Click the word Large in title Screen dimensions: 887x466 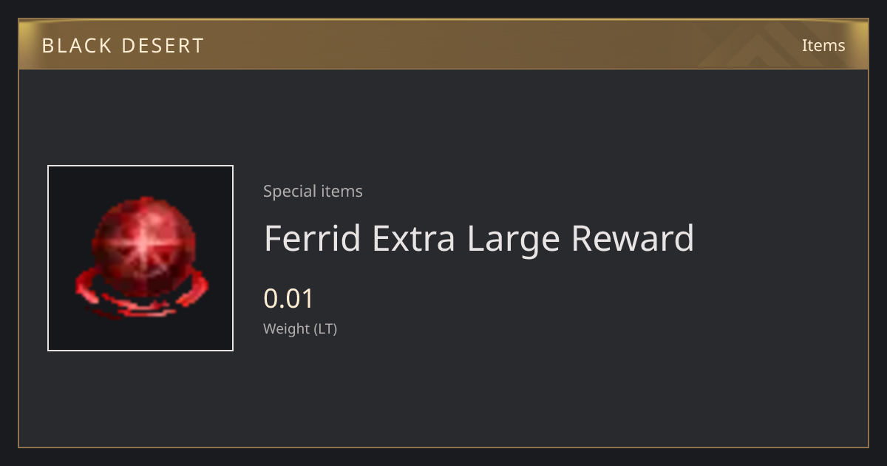514,238
